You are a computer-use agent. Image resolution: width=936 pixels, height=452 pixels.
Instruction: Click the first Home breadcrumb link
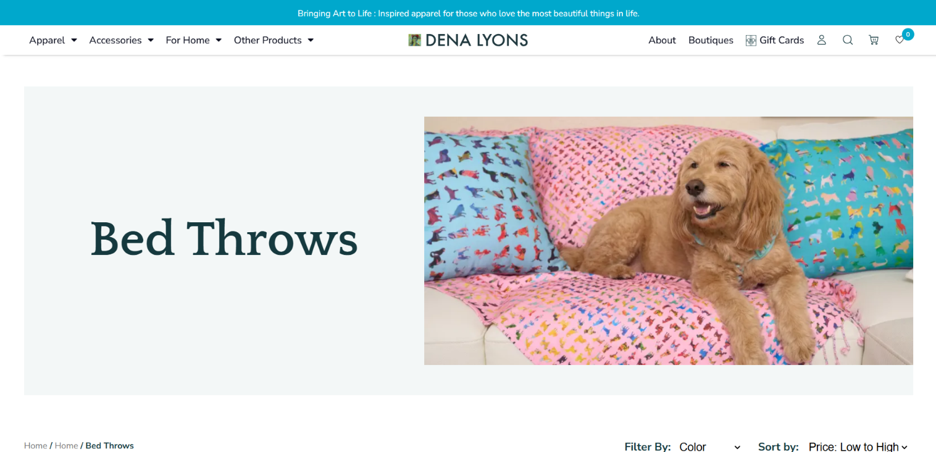coord(36,446)
